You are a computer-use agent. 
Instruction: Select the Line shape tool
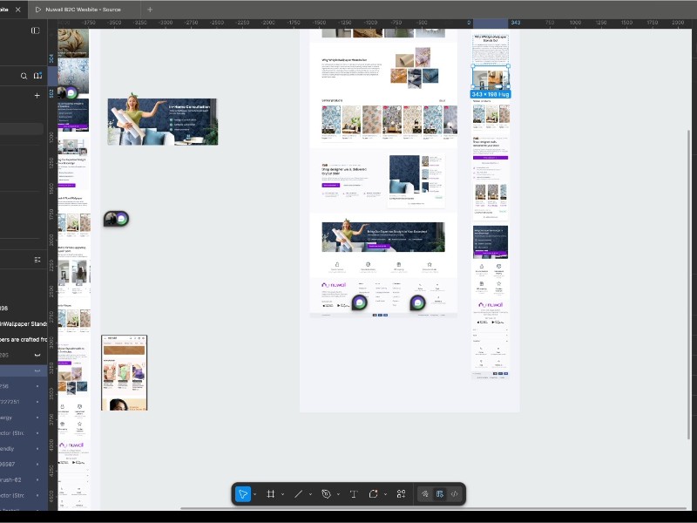tap(298, 494)
